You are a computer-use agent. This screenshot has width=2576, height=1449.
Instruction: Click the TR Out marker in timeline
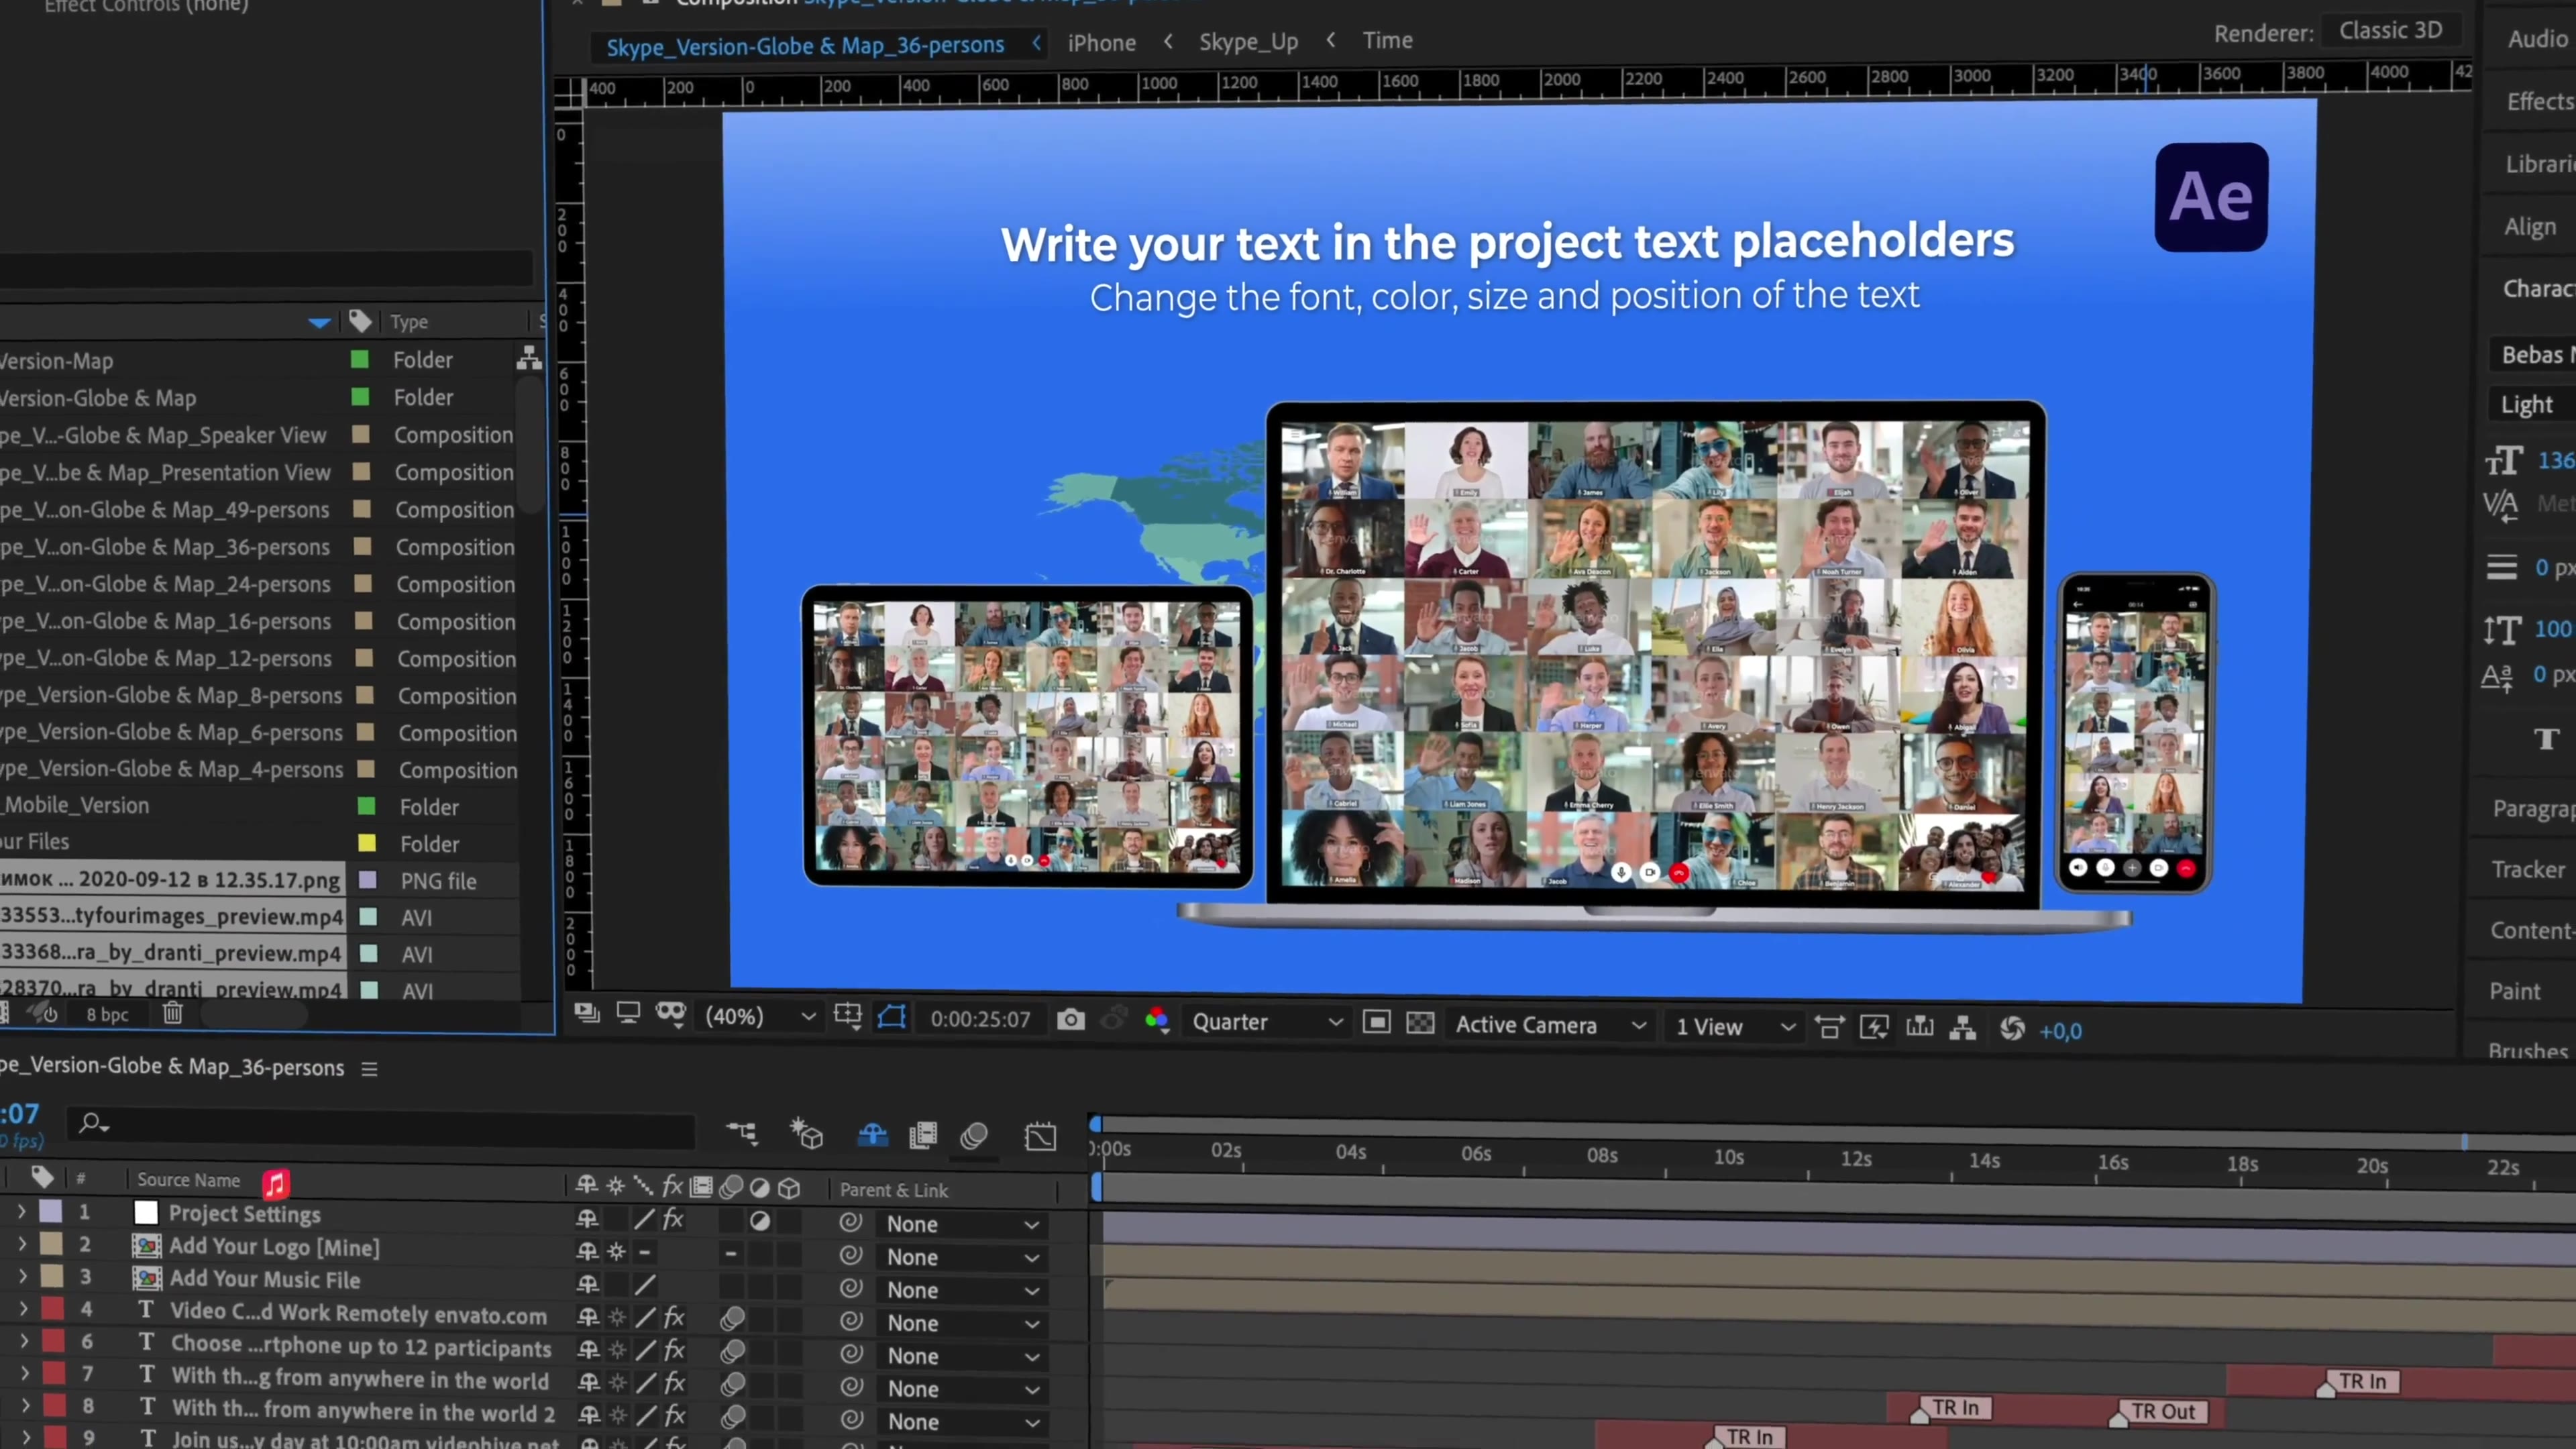[2162, 1411]
